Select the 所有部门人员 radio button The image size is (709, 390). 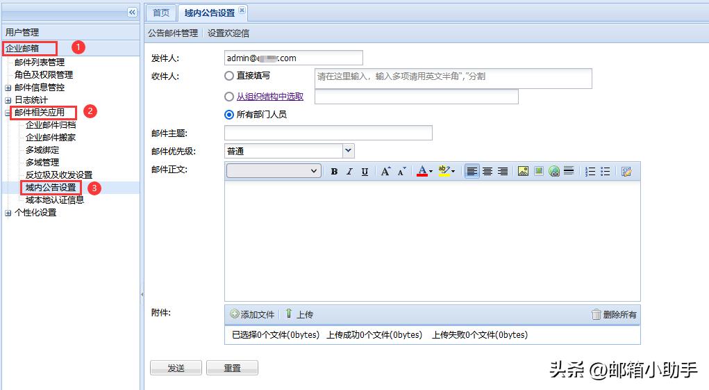pyautogui.click(x=229, y=115)
